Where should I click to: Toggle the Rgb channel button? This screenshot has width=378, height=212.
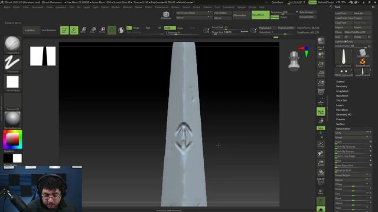[148, 28]
